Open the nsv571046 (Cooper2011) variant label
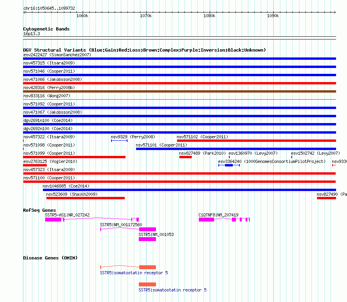Image resolution: width=347 pixels, height=302 pixels. (x=49, y=71)
